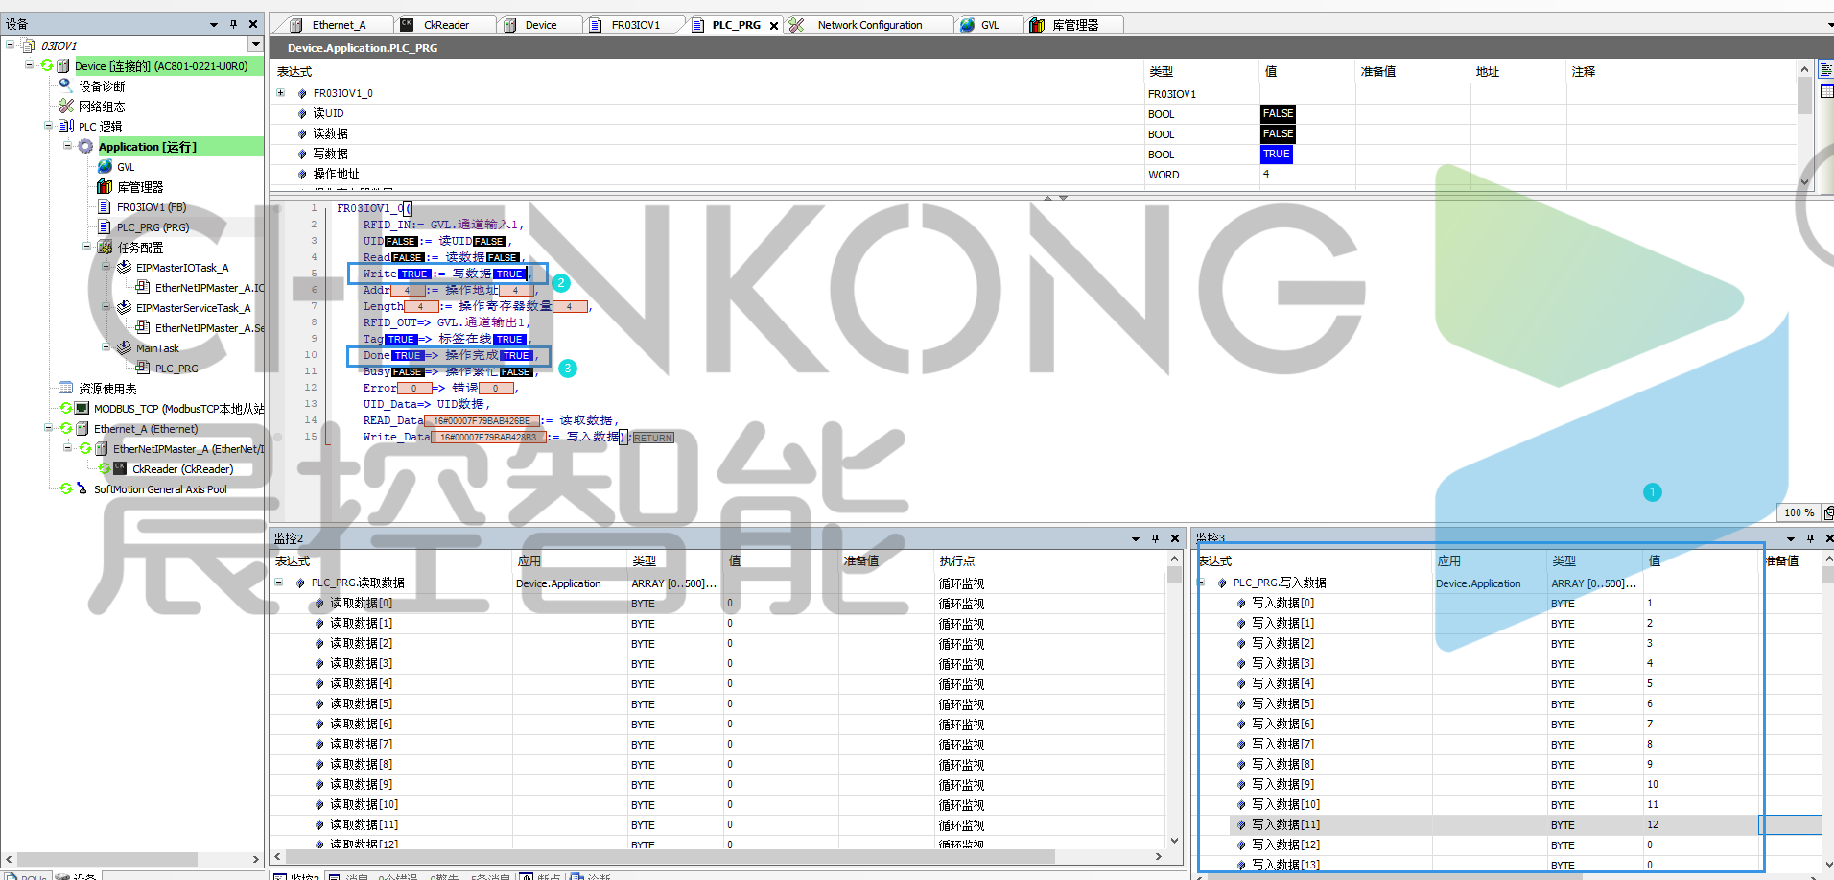Select 设备诊断 in the device tree
This screenshot has width=1834, height=880.
pyautogui.click(x=102, y=86)
